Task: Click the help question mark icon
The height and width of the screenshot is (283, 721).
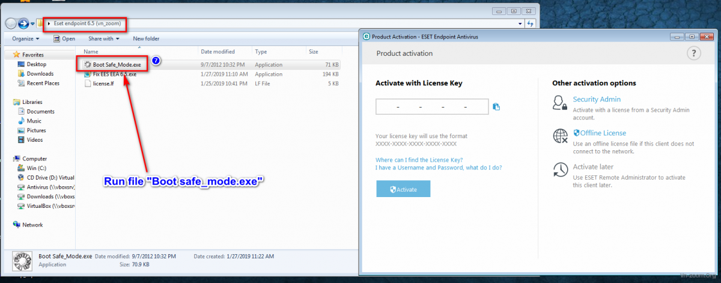Action: coord(693,53)
